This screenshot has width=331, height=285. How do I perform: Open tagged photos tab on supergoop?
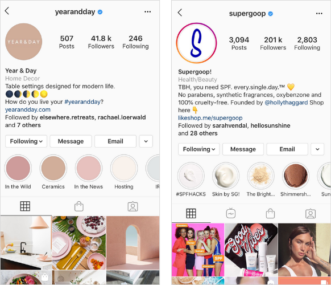coord(311,214)
